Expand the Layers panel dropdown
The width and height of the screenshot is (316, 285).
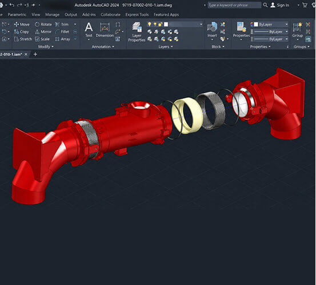tap(166, 47)
